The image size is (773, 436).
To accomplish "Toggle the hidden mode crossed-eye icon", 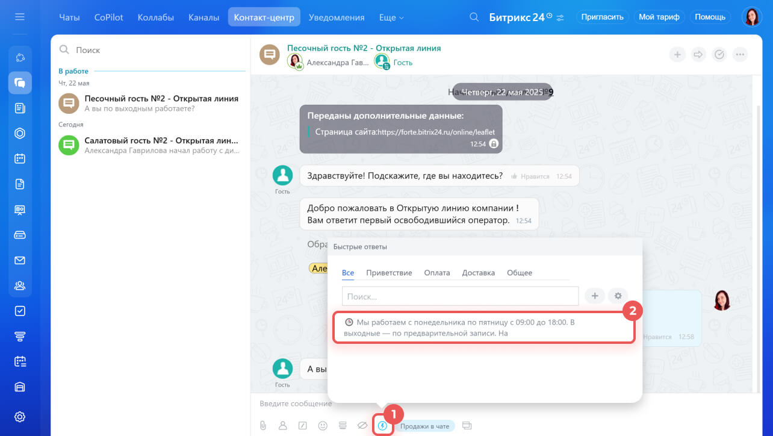I will pos(362,426).
